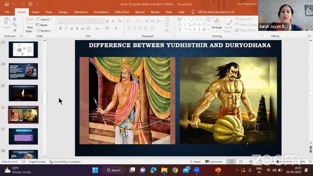Toggle Strikethrough formatting
The image size is (313, 176).
[83, 28]
